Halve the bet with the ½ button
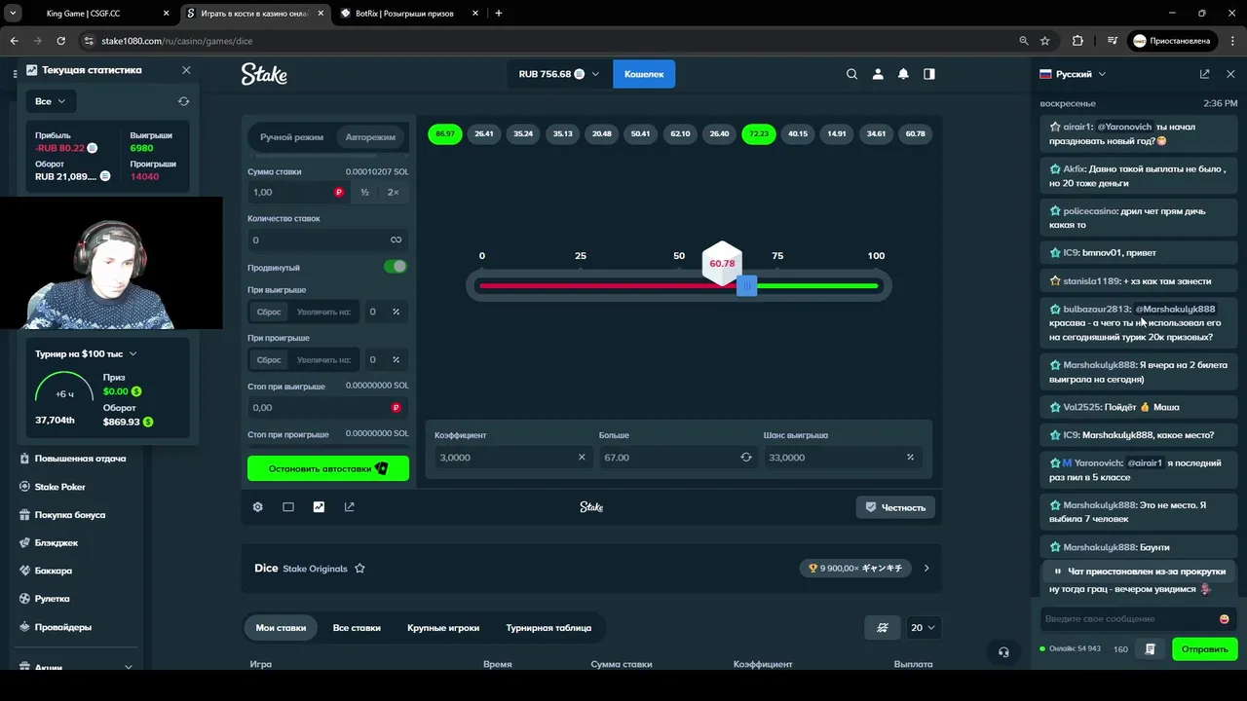Screen dimensions: 1247x701 pos(364,193)
